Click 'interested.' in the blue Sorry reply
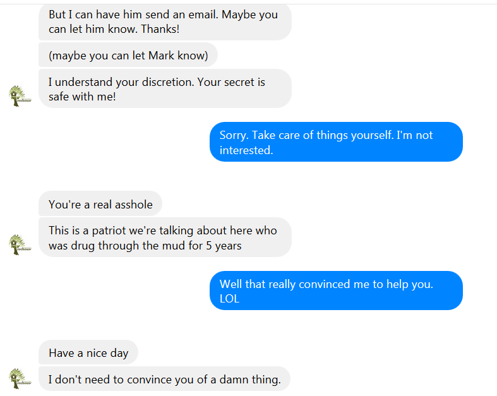 coord(246,150)
